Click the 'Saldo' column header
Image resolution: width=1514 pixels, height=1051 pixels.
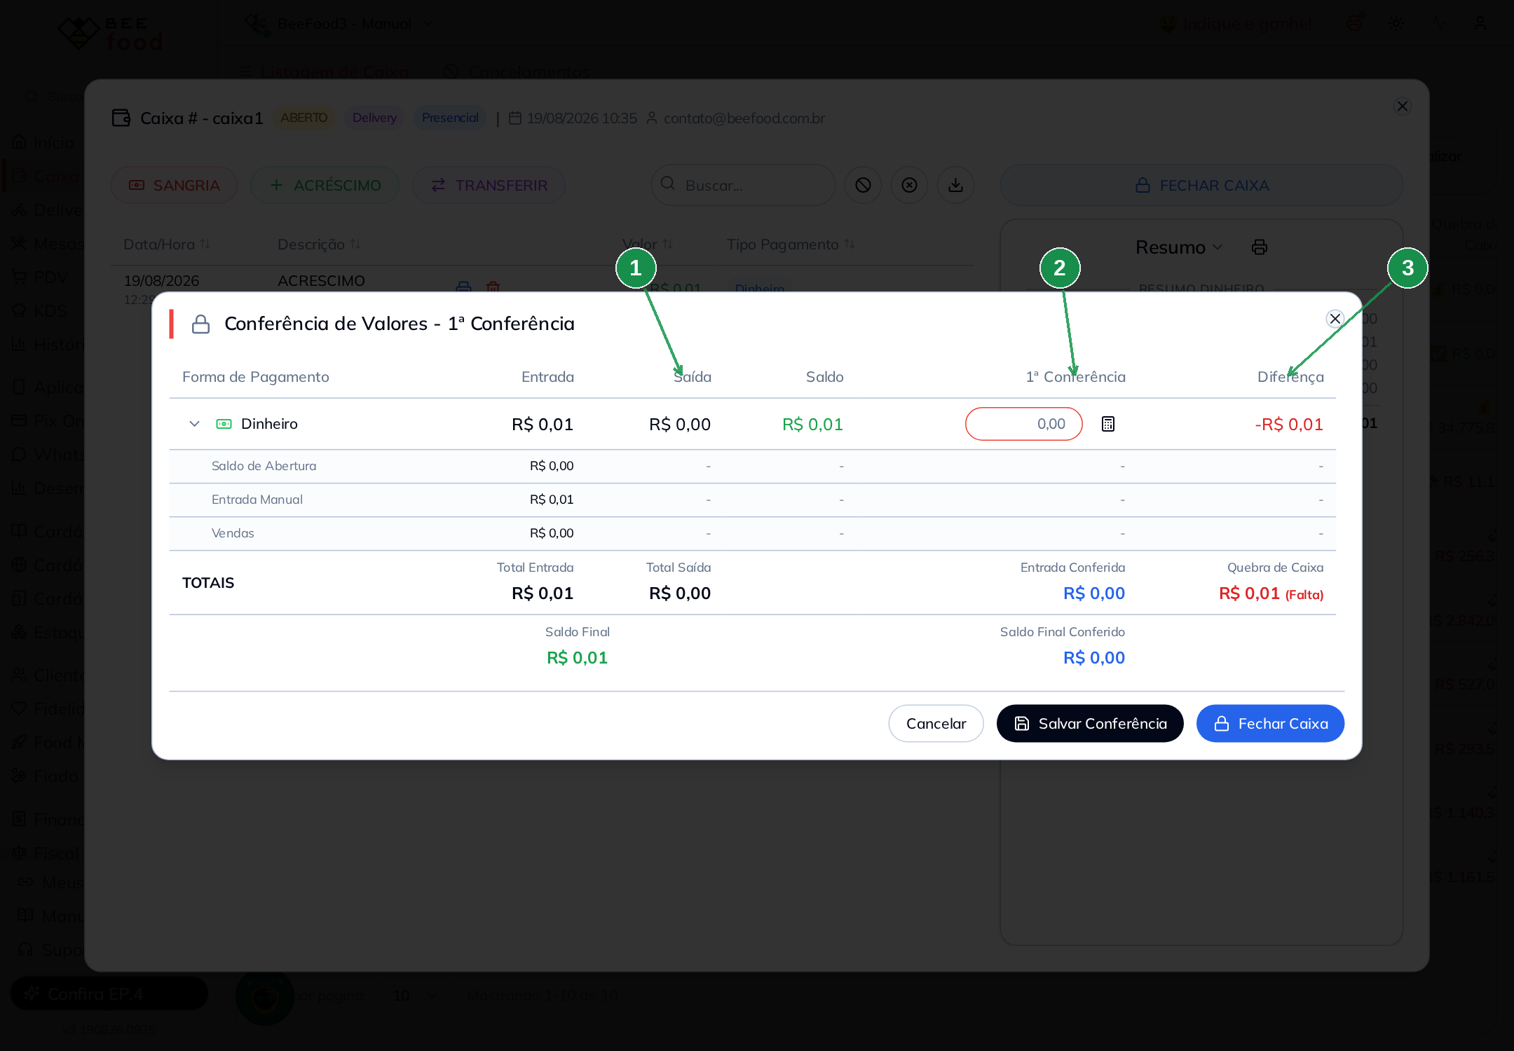point(824,377)
